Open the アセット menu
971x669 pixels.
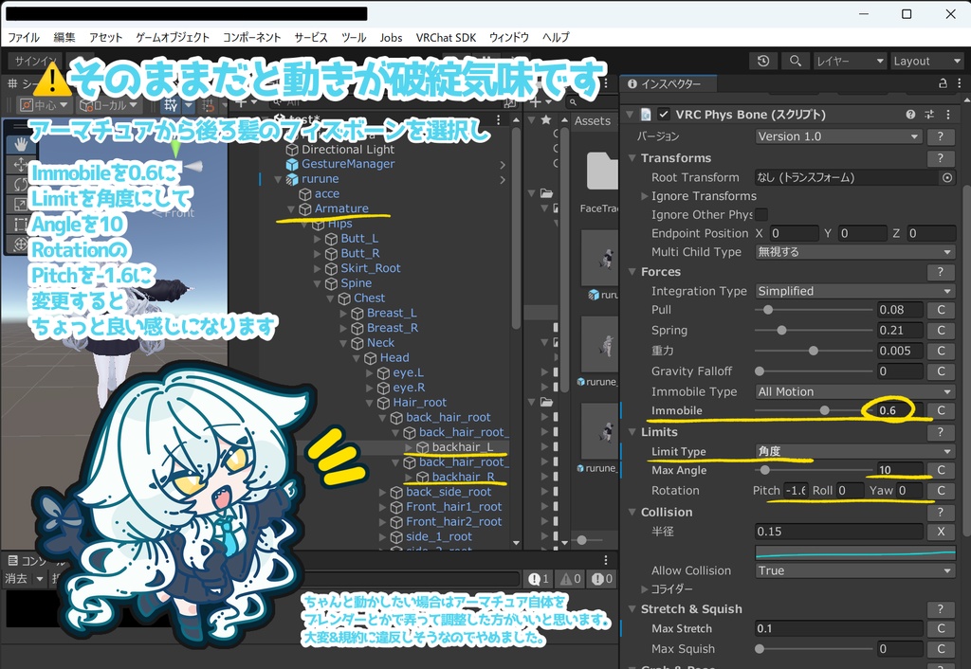pyautogui.click(x=105, y=37)
